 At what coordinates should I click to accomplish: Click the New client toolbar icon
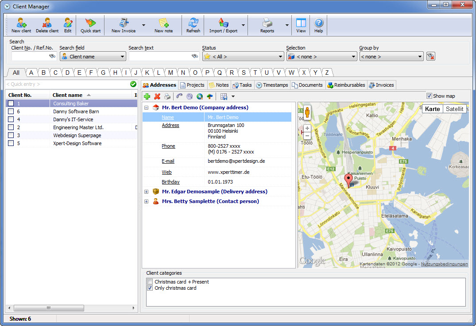pyautogui.click(x=21, y=25)
